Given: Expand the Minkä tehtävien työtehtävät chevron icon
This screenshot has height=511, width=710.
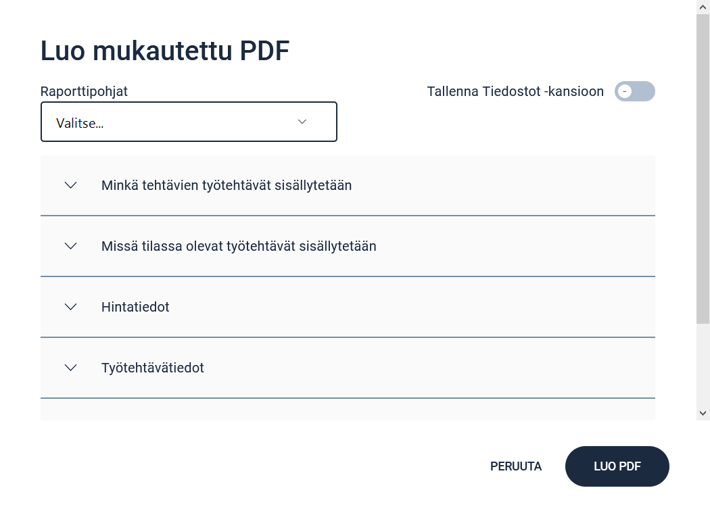Looking at the screenshot, I should (71, 185).
